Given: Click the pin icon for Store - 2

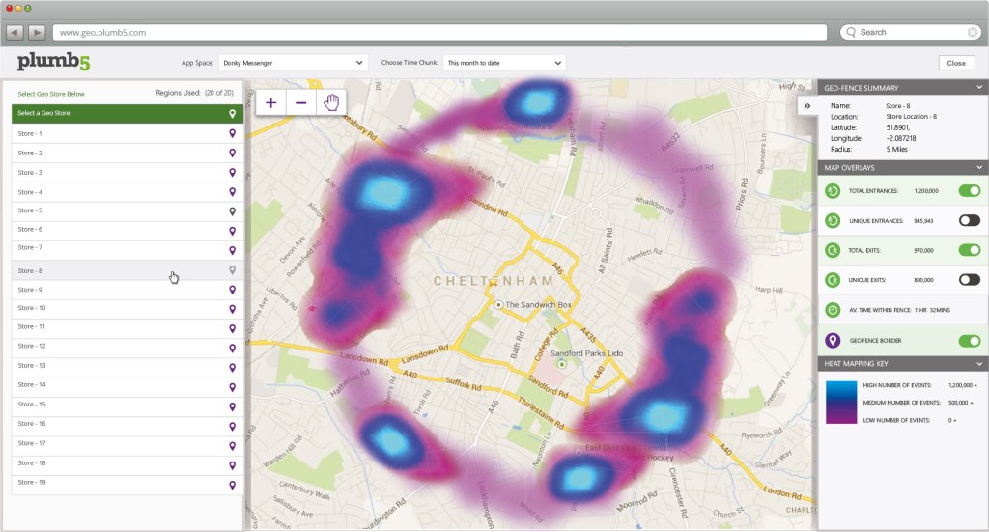Looking at the screenshot, I should click(232, 154).
